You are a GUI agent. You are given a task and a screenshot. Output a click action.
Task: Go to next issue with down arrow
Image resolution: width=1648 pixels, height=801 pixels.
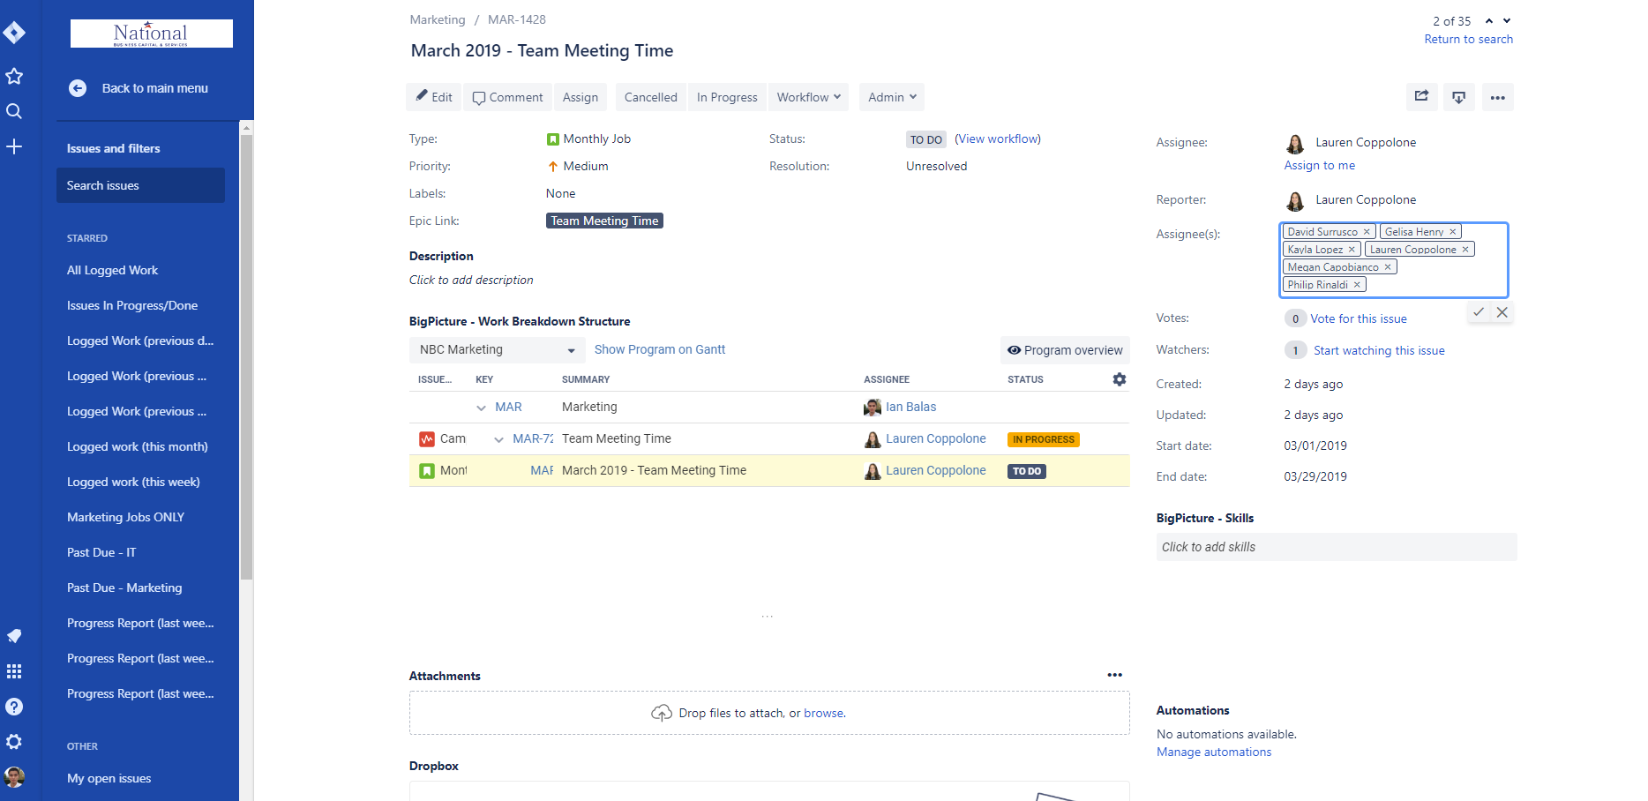(1507, 21)
